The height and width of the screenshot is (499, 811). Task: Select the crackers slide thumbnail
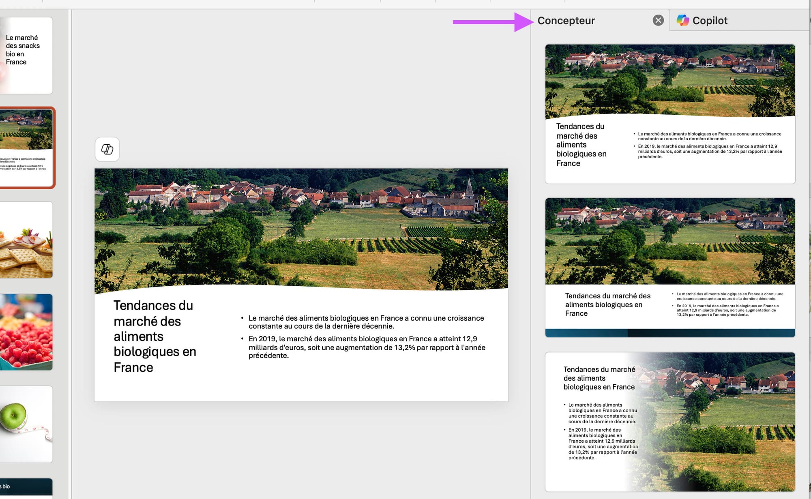coord(26,240)
